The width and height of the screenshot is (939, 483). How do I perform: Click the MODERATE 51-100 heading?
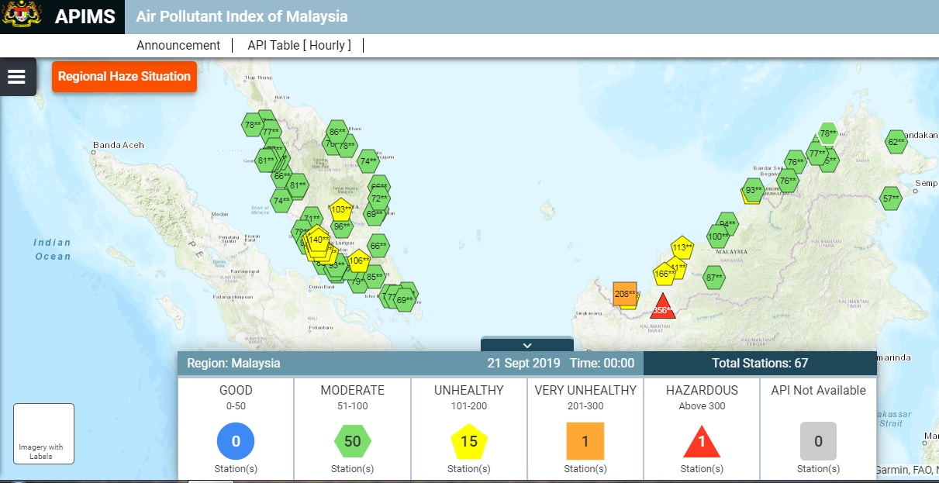click(x=353, y=397)
